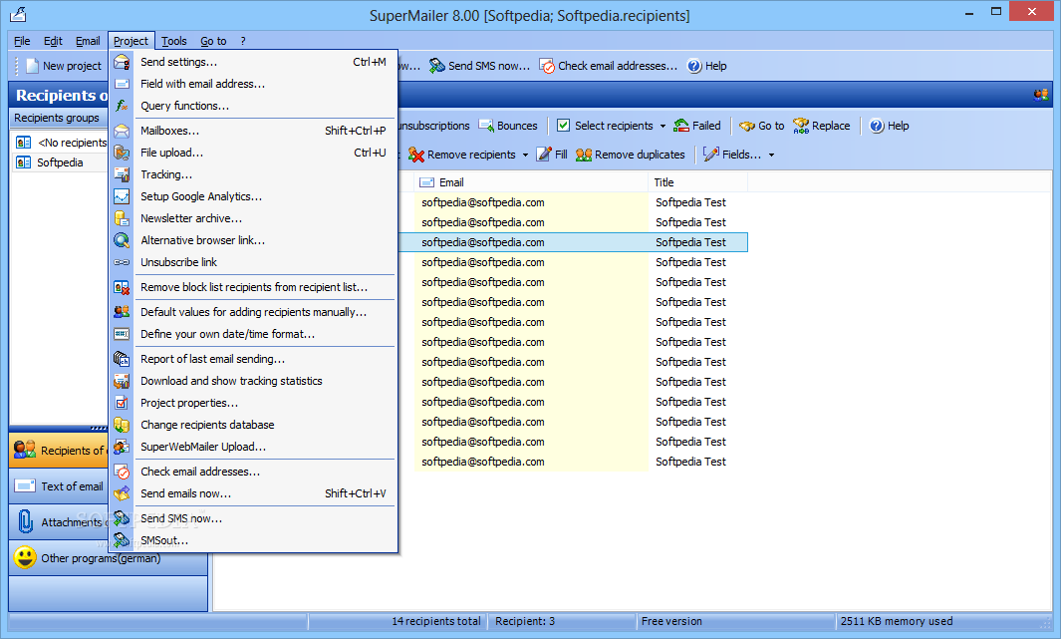1061x639 pixels.
Task: Click the Project properties checkbox icon
Action: [122, 403]
